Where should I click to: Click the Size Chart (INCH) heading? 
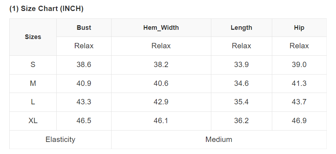(46, 9)
